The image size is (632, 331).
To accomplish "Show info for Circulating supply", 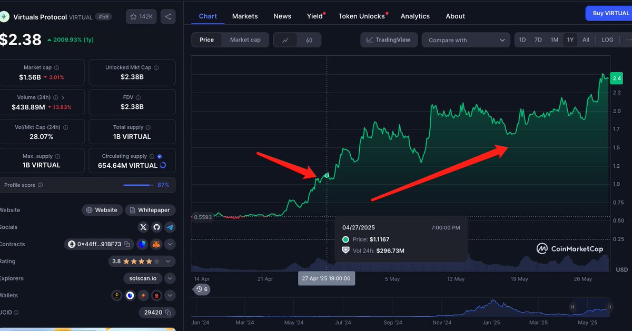I will pos(152,156).
